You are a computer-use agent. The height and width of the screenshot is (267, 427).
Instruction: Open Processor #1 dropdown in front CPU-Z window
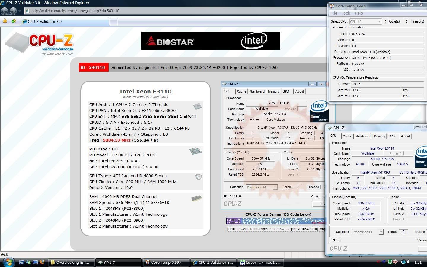(x=368, y=232)
